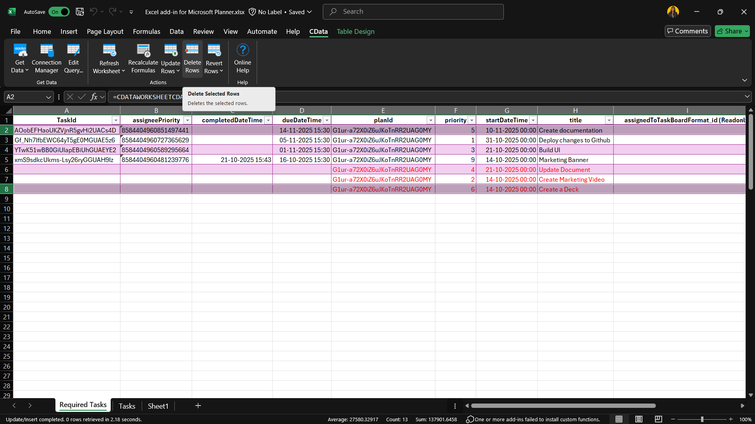This screenshot has height=424, width=755.
Task: Switch to Page Break Preview view
Action: [658, 419]
